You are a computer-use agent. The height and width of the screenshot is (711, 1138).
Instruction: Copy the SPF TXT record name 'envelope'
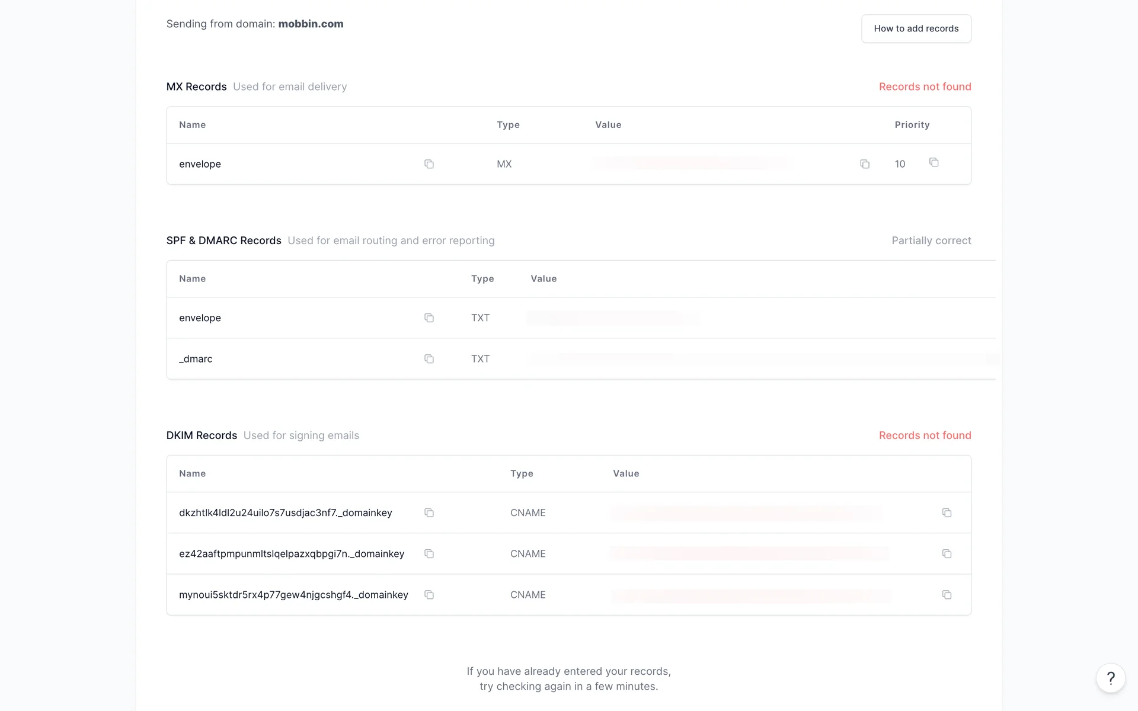(x=429, y=318)
